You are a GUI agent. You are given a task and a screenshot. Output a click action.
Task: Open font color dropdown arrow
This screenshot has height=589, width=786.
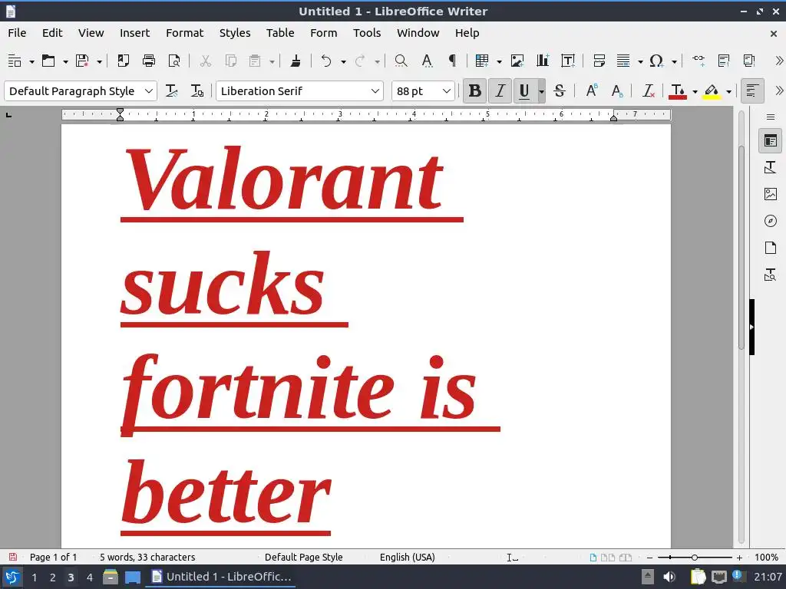click(695, 92)
